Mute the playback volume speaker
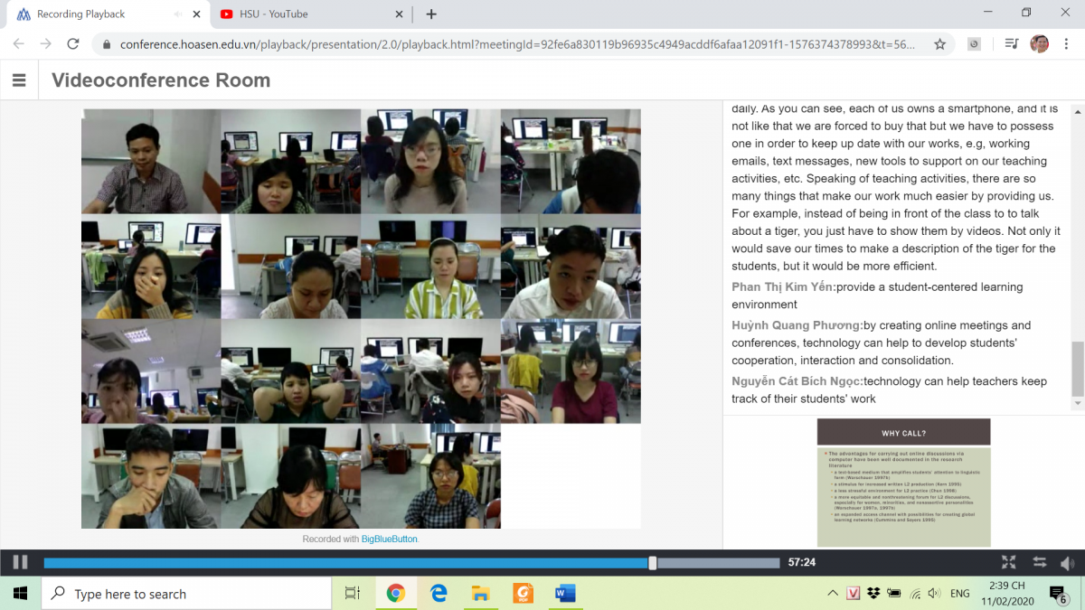 point(1067,562)
